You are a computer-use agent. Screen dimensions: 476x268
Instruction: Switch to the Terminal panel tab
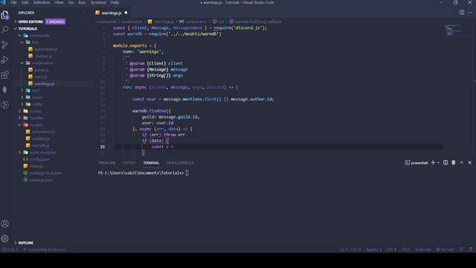[151, 163]
